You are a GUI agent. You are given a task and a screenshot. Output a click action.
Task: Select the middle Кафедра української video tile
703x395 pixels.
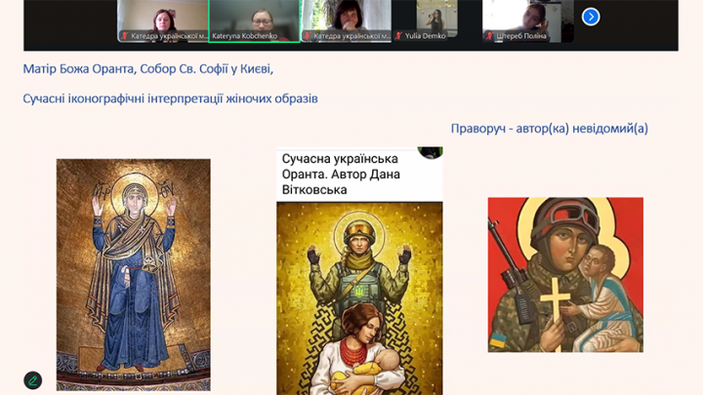click(x=346, y=20)
